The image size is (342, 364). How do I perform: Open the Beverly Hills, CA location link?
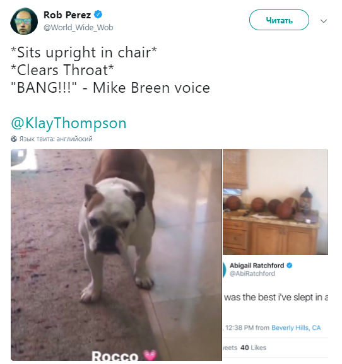[296, 327]
